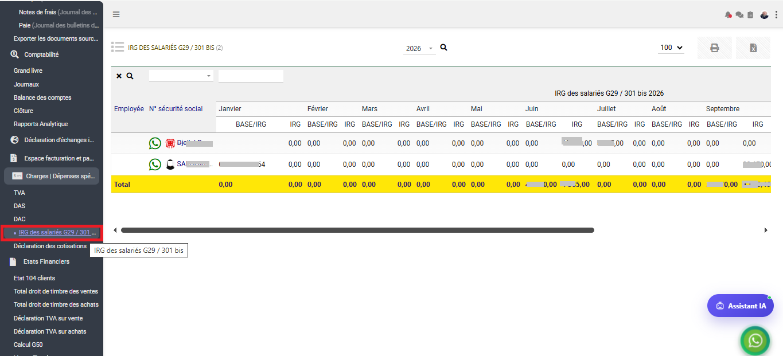Open Déclaration des cotisations
This screenshot has width=783, height=356.
(50, 246)
